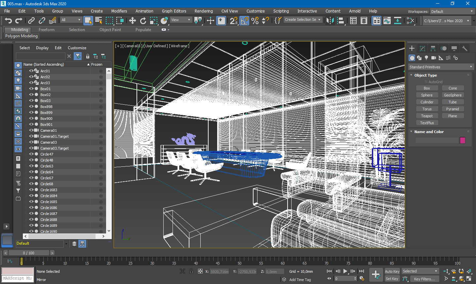Click the Undo arrow in the toolbar
Image resolution: width=476 pixels, height=284 pixels.
[8, 21]
